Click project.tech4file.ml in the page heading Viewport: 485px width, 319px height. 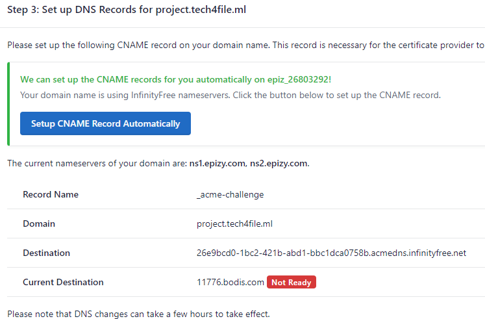point(201,11)
